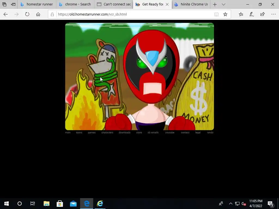Open the sb emails link
279x209 pixels.
point(153,133)
